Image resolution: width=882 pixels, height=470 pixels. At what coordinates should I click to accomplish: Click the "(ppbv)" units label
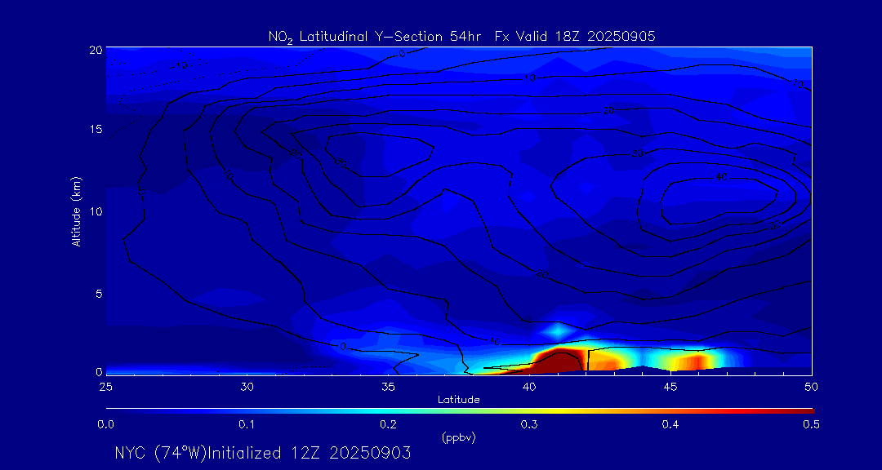[459, 439]
